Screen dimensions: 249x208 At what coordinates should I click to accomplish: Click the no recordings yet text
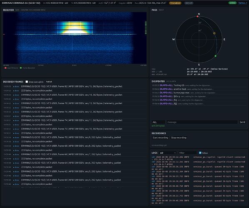tap(159, 145)
